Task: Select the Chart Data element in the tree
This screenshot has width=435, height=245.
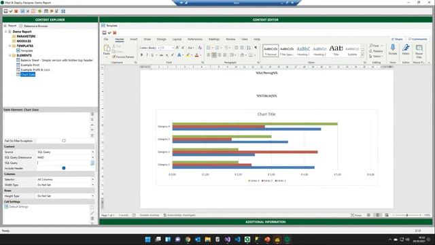Action: (x=28, y=74)
